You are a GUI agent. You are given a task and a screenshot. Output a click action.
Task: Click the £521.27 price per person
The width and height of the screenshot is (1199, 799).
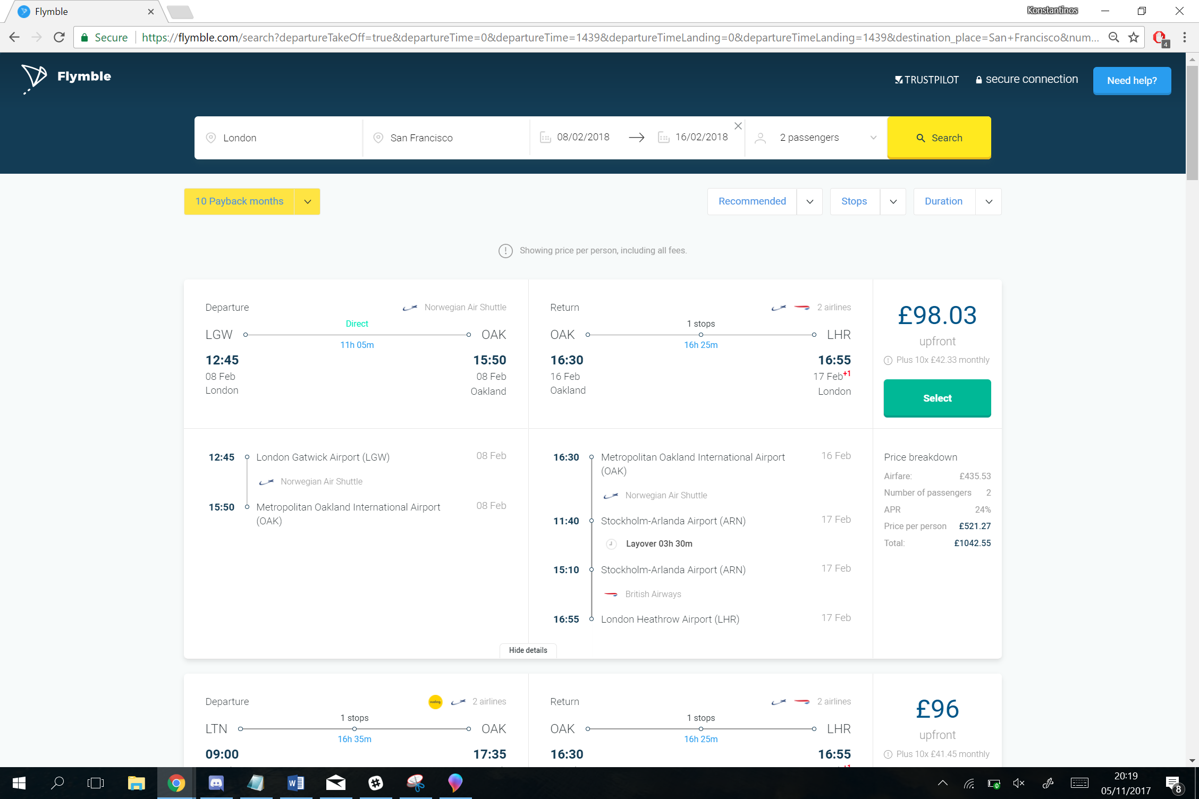(x=975, y=526)
